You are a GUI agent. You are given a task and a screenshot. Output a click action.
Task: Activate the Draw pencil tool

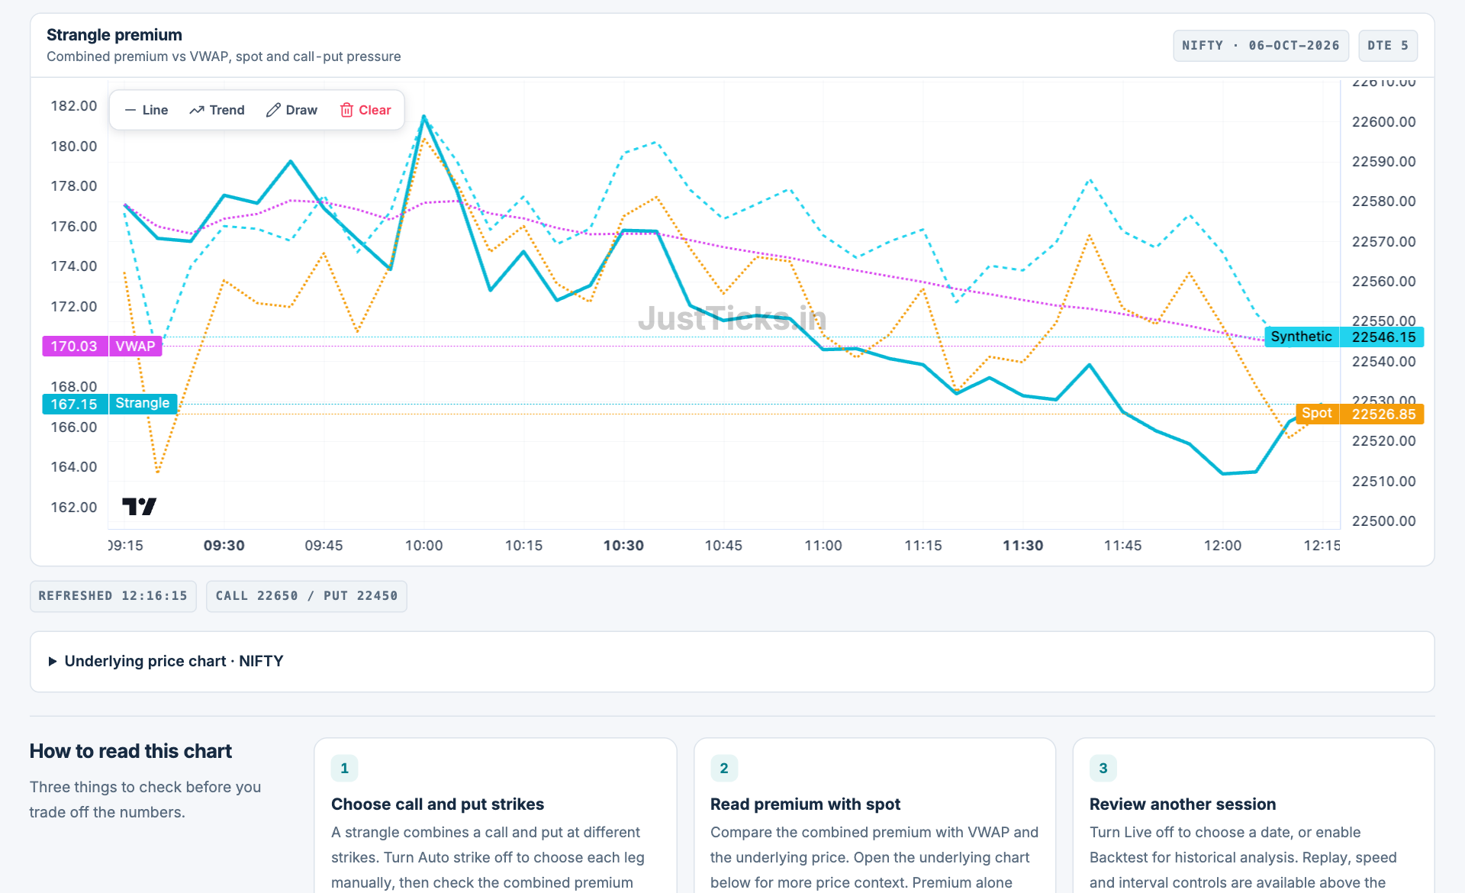coord(291,110)
